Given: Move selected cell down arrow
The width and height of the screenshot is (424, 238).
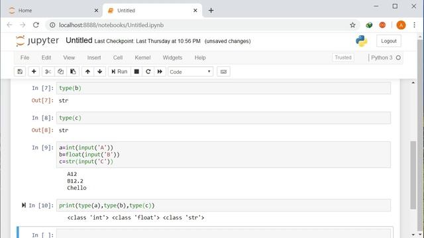Looking at the screenshot, I should 100,72.
